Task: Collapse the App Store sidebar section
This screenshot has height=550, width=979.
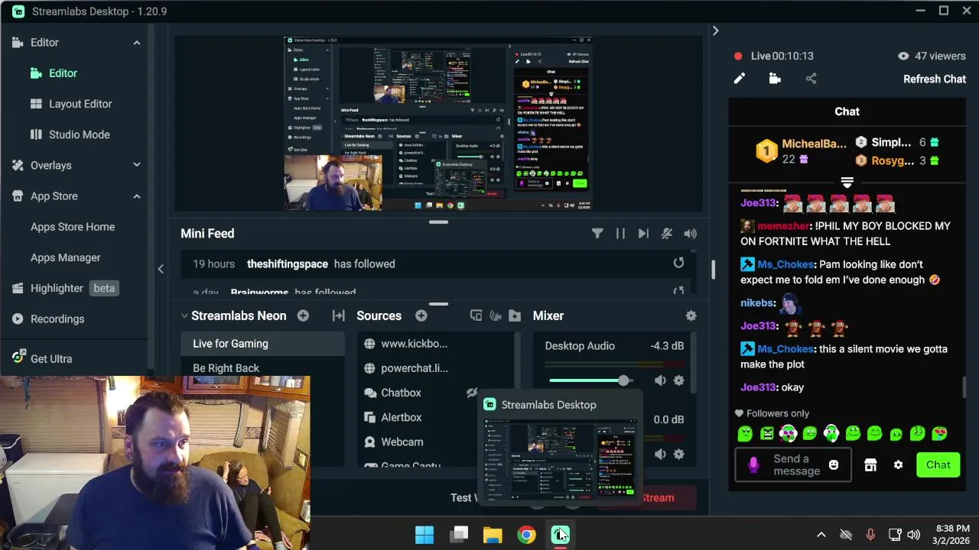Action: tap(137, 196)
